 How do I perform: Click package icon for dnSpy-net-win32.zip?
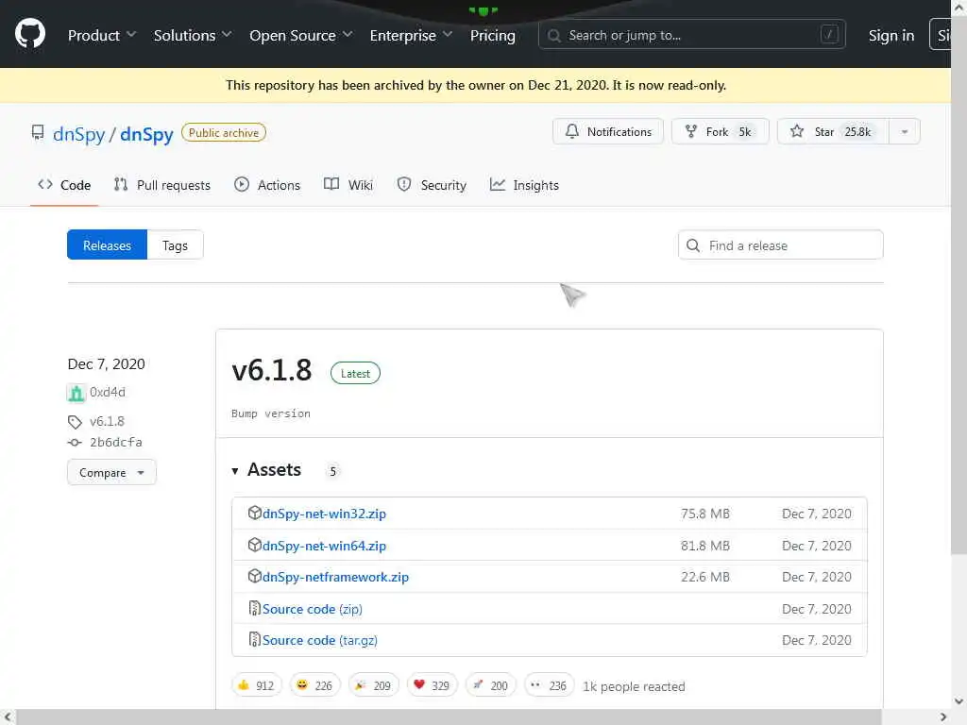pyautogui.click(x=254, y=513)
